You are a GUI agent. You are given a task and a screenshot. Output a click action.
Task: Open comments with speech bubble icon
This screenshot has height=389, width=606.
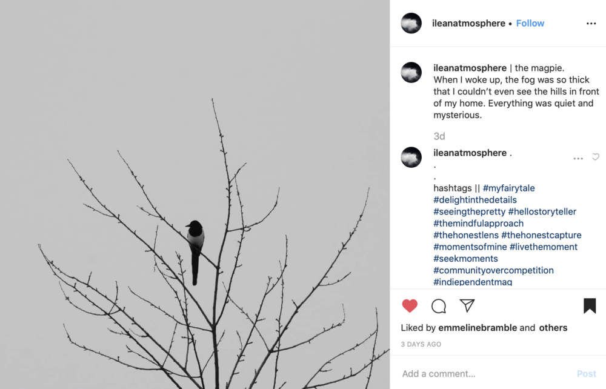[439, 306]
